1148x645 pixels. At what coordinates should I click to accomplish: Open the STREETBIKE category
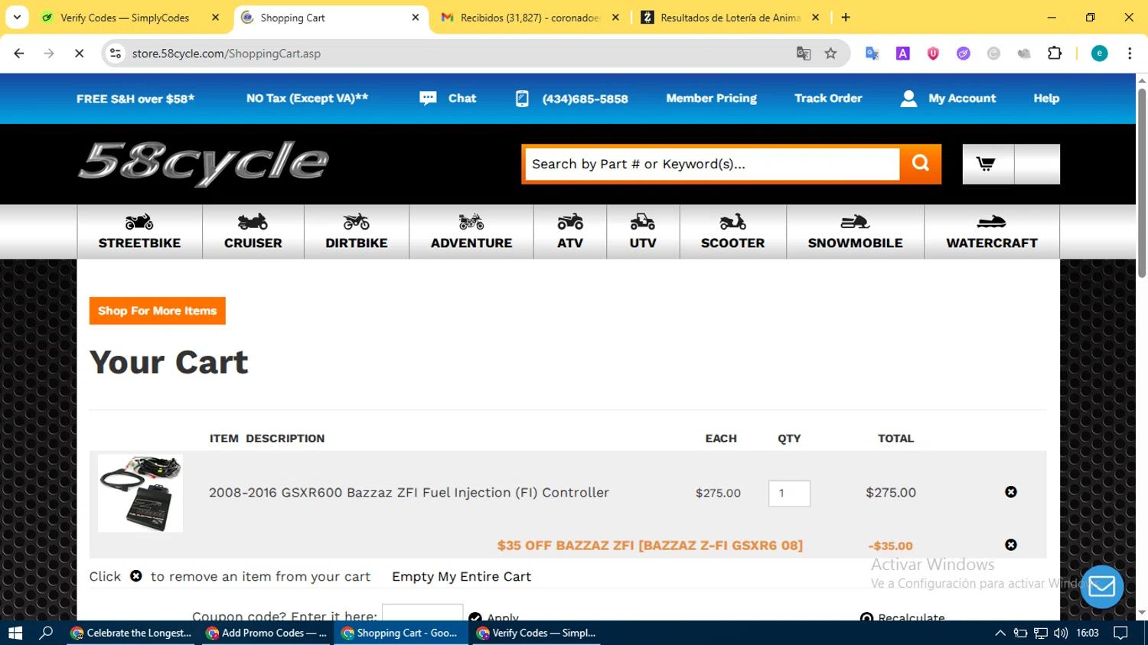139,232
